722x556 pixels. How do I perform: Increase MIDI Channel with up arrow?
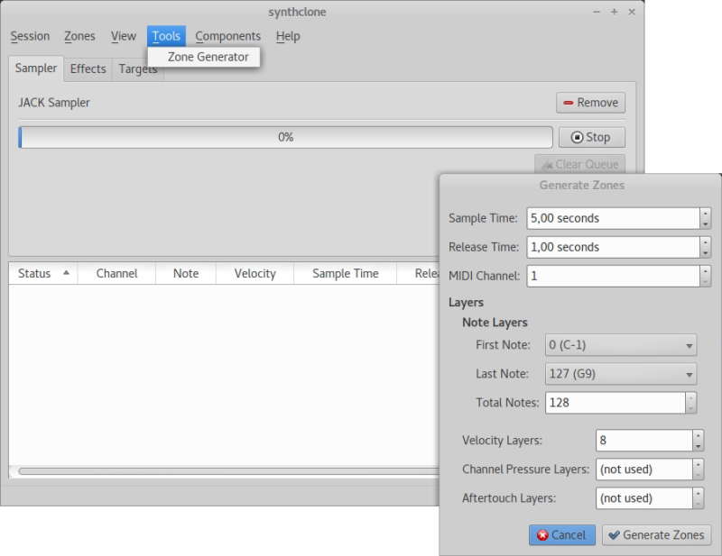tap(706, 271)
